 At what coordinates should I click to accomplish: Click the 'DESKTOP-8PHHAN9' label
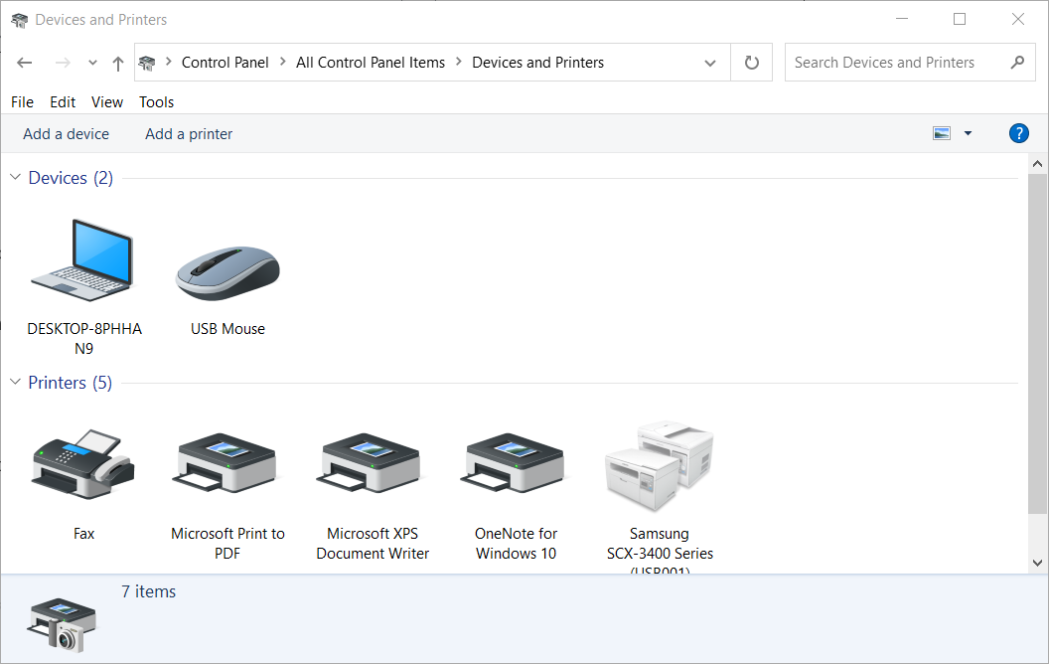tap(84, 338)
